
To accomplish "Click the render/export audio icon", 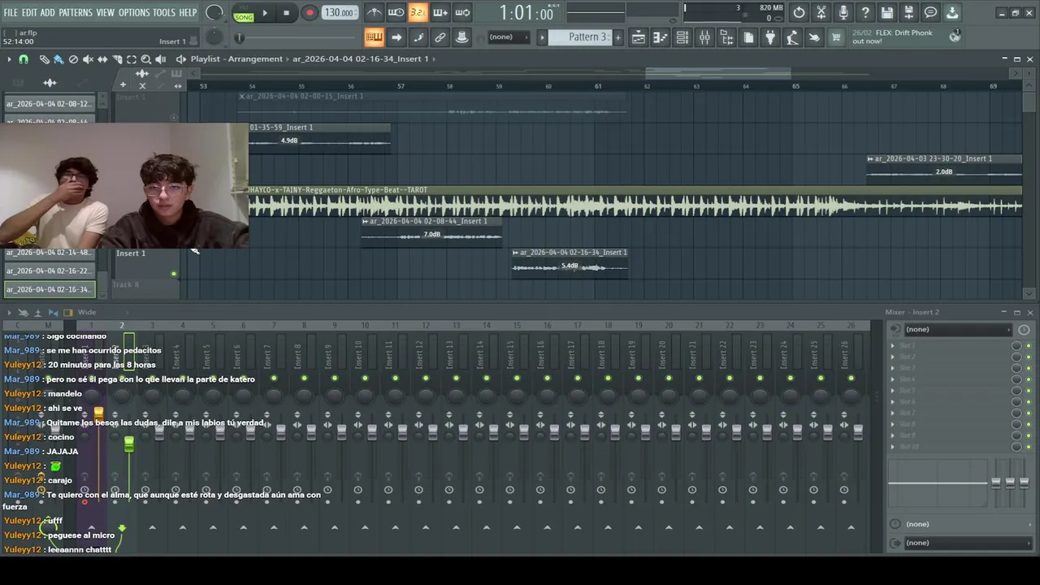I will [909, 12].
